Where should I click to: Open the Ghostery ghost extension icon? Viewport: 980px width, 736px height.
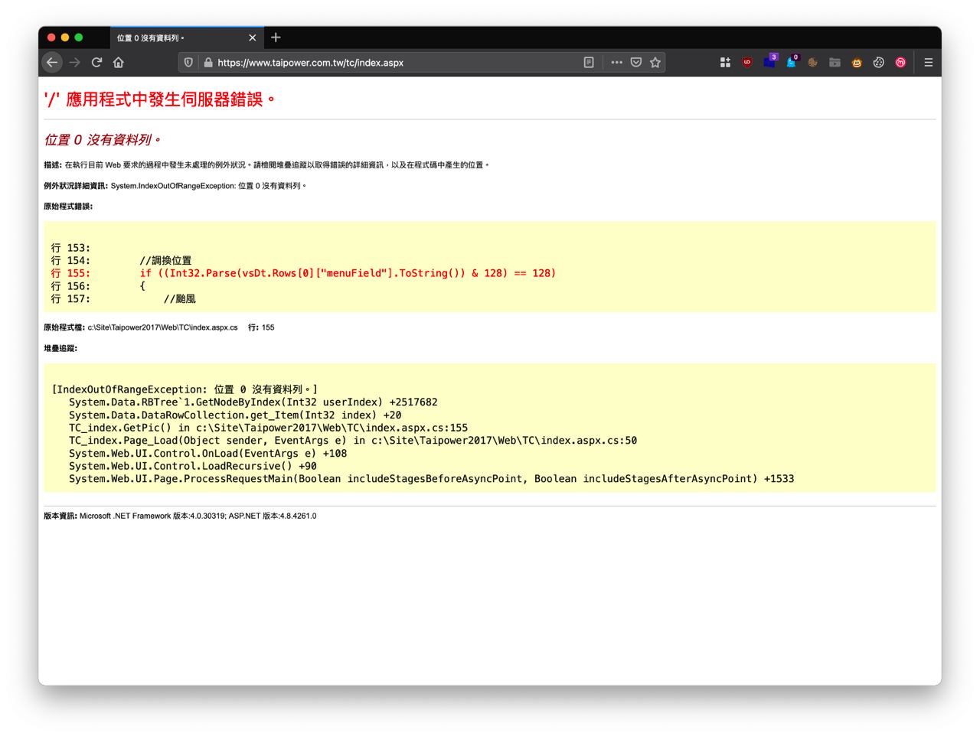click(792, 62)
